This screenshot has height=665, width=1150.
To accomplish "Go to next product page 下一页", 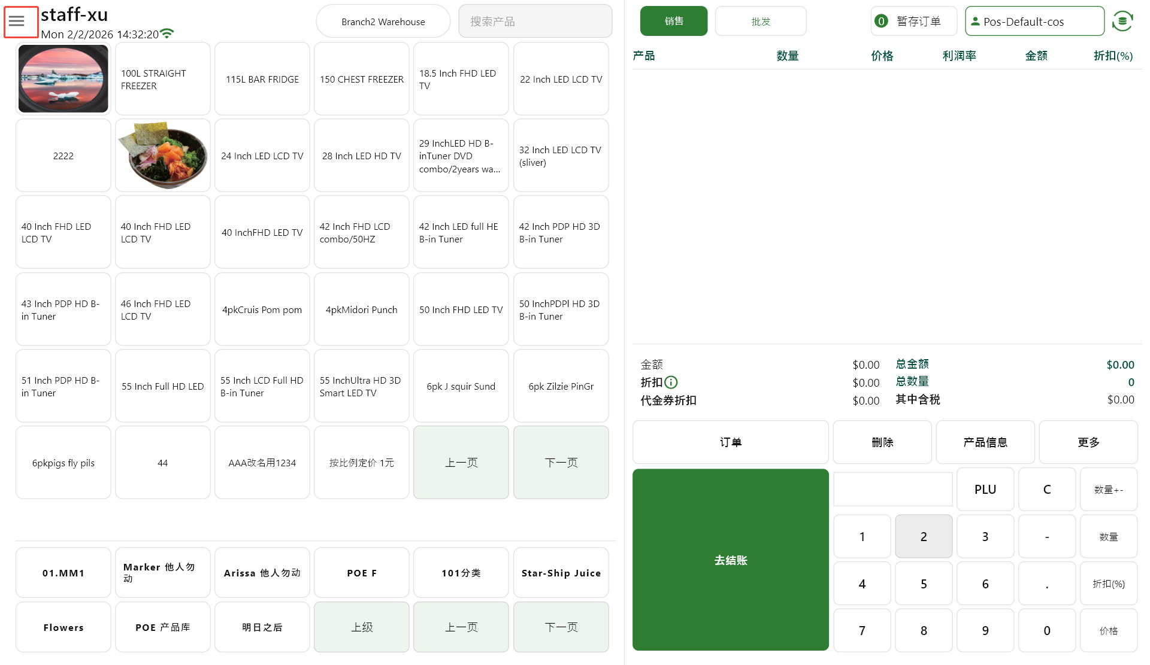I will point(561,463).
